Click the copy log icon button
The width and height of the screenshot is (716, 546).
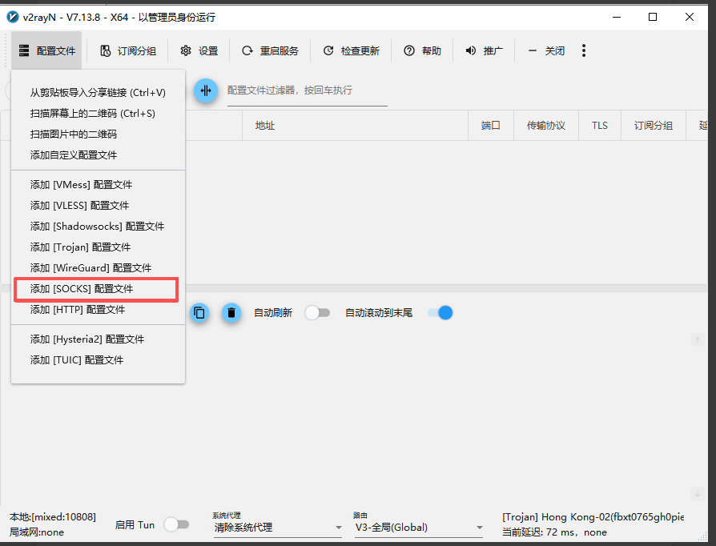click(x=199, y=313)
